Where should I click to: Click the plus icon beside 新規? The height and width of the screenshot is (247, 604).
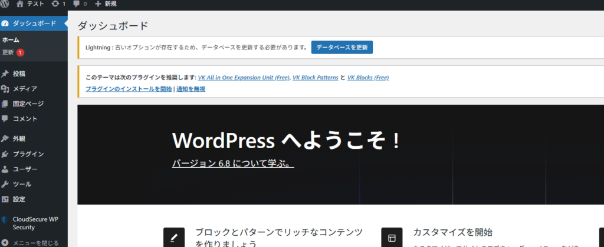98,4
